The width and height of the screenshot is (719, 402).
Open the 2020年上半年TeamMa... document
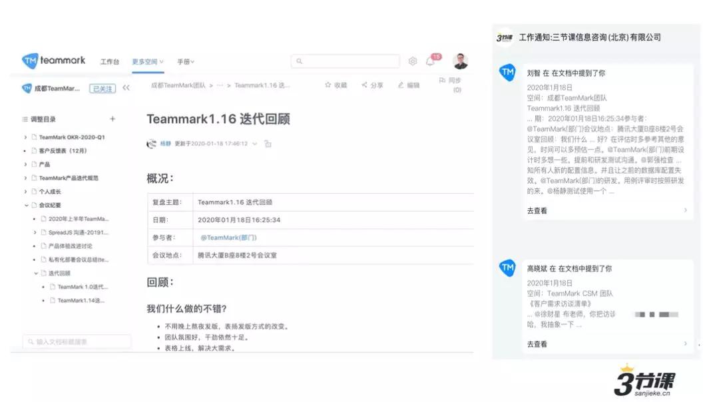point(79,219)
